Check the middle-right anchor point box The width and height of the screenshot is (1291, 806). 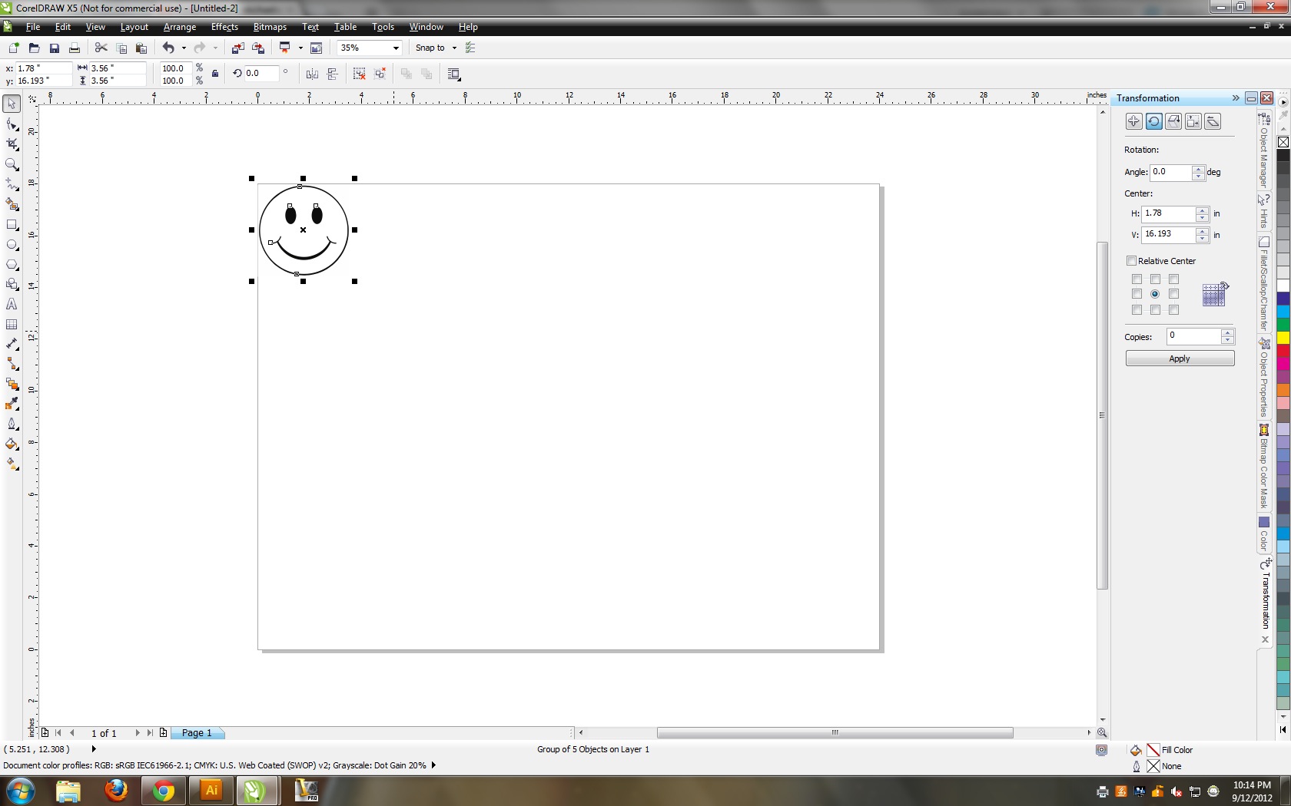pos(1173,294)
